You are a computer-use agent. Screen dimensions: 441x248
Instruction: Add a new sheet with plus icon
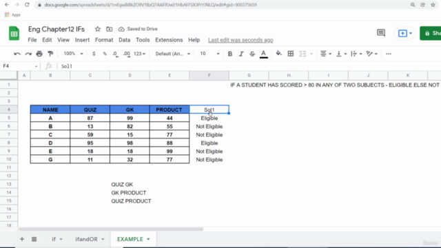pos(22,239)
